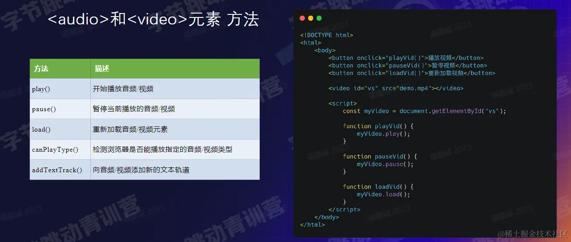The width and height of the screenshot is (571, 242).
Task: Click the opening '<body>' tag line
Action: click(x=325, y=50)
